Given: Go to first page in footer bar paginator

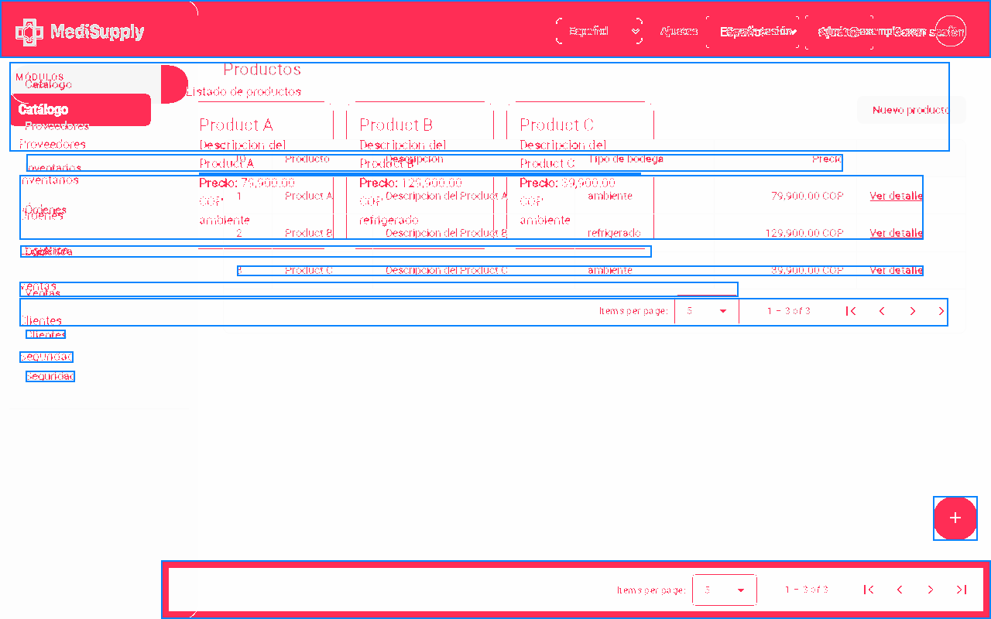Looking at the screenshot, I should [x=869, y=590].
